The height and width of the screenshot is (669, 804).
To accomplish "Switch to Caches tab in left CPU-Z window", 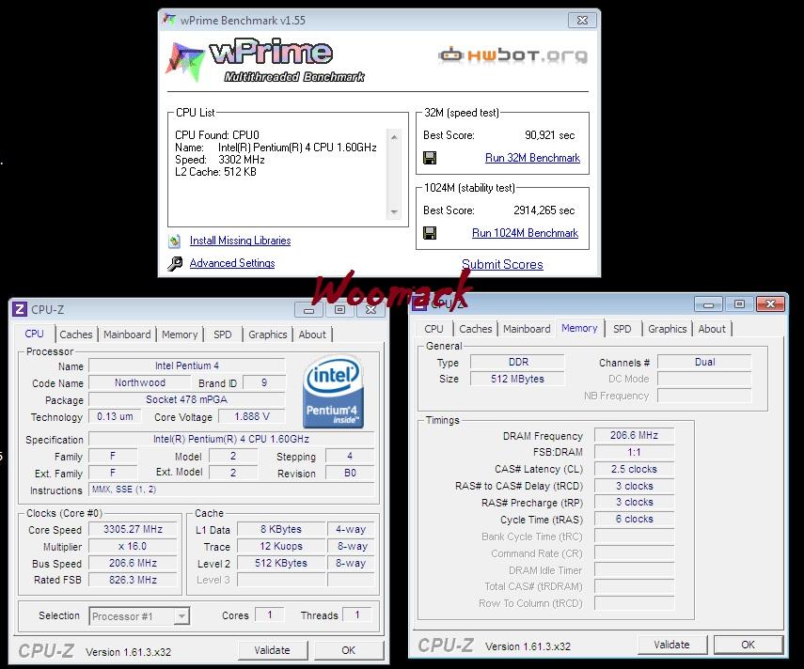I will [76, 334].
